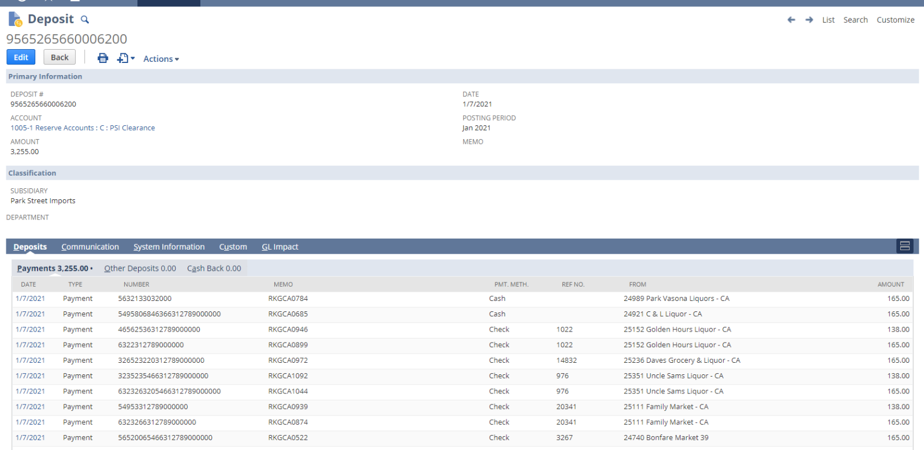The height and width of the screenshot is (450, 924).
Task: Switch to the GL Impact tab
Action: tap(280, 247)
